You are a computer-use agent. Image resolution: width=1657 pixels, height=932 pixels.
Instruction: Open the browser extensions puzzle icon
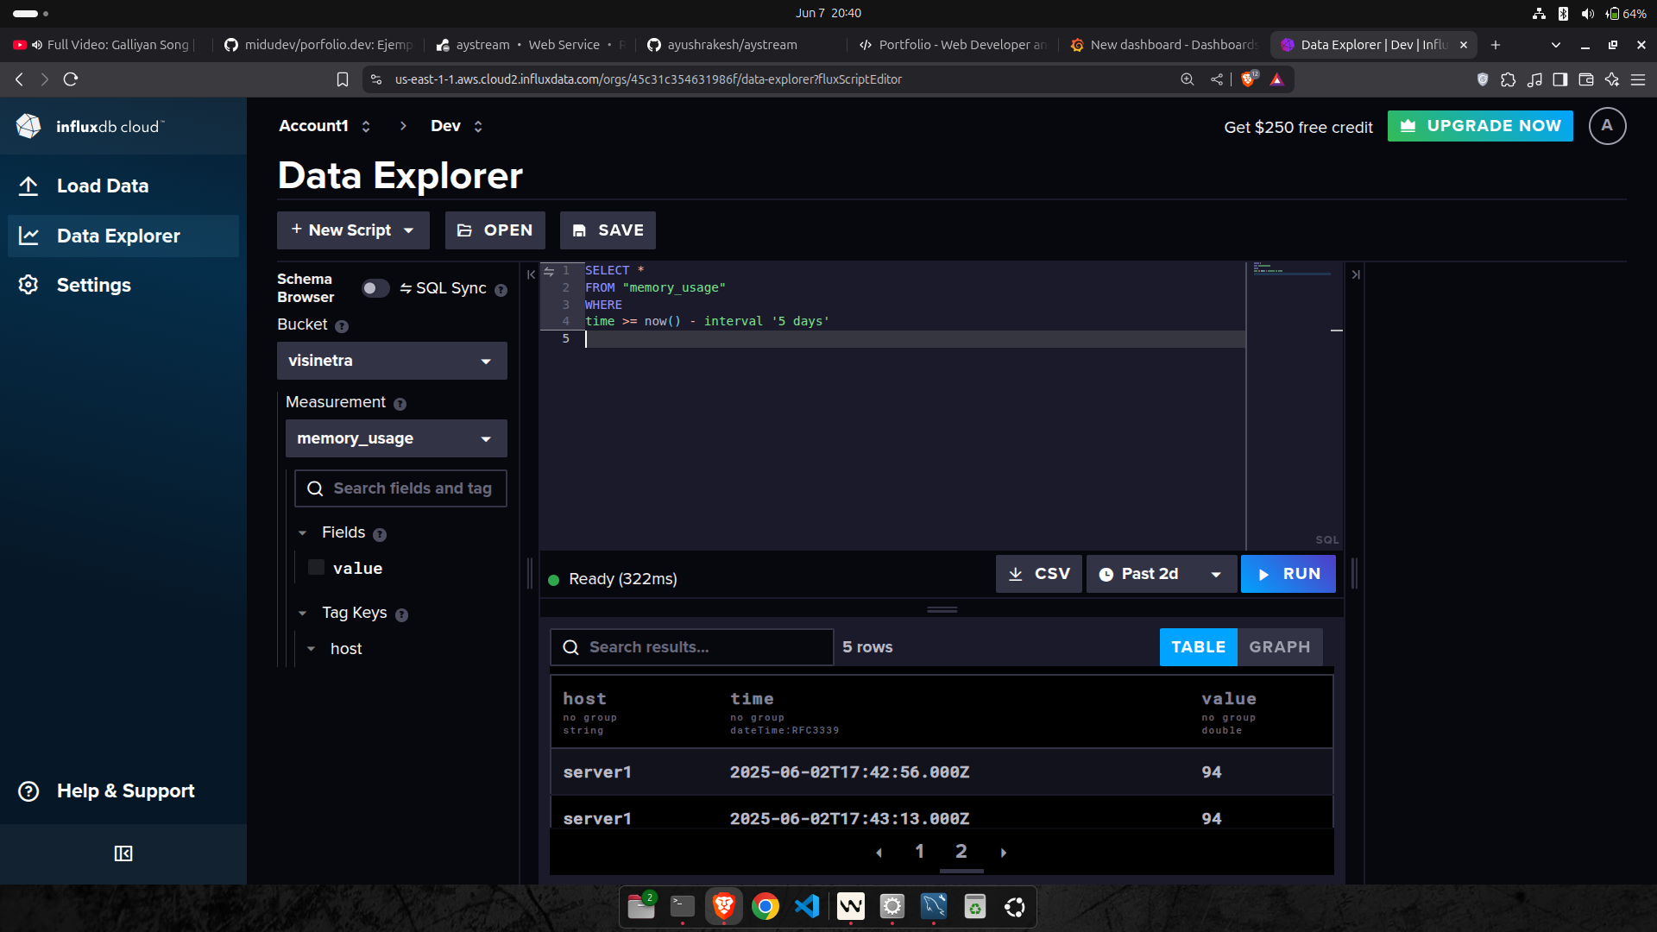tap(1509, 79)
